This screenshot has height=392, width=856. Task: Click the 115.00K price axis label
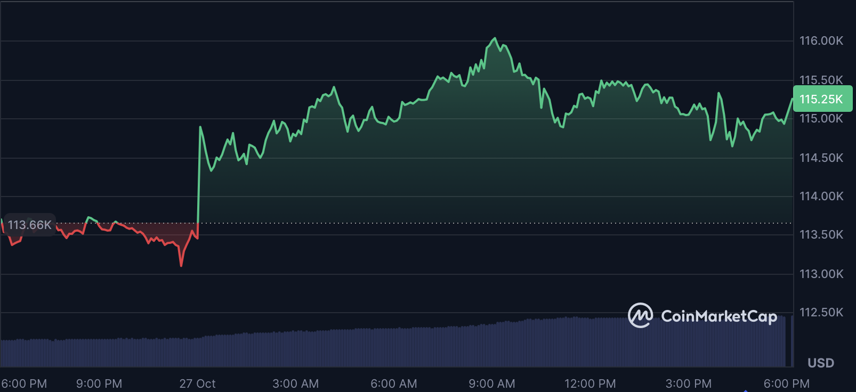tap(821, 118)
